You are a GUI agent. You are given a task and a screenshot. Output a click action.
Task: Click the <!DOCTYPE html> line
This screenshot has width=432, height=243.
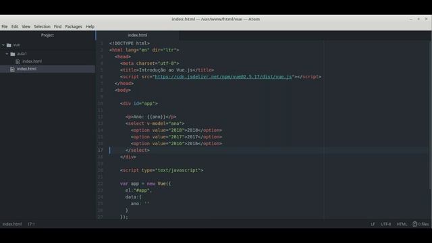130,43
